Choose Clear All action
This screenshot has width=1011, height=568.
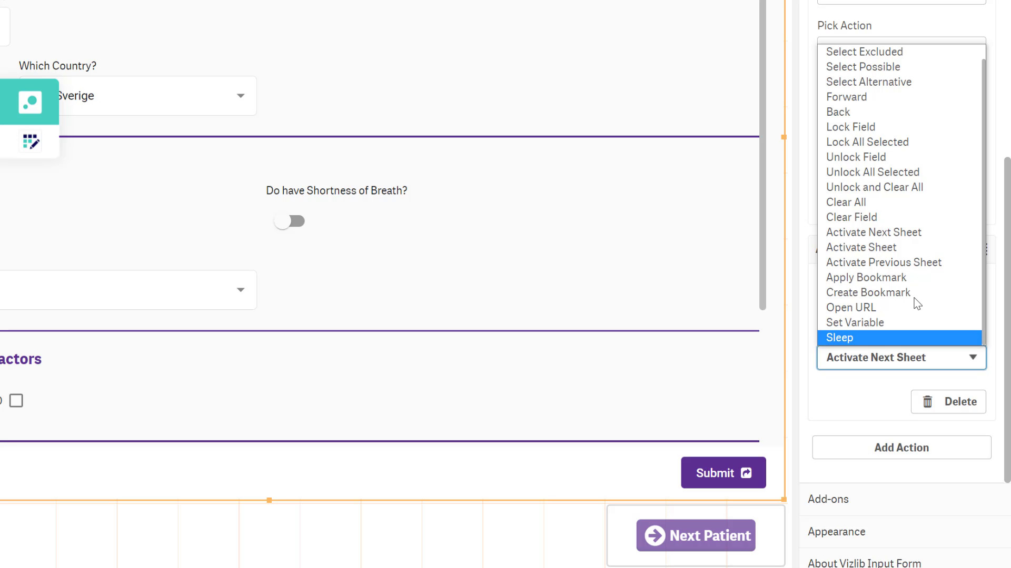846,202
